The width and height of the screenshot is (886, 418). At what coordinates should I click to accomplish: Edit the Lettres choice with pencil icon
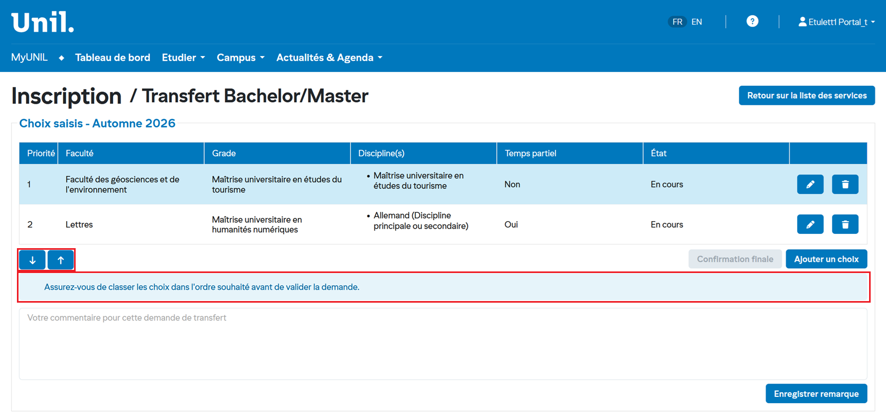tap(810, 224)
